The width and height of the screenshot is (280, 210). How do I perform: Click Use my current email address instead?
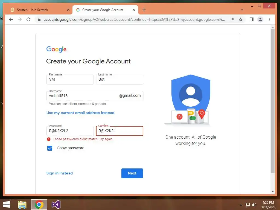pos(80,113)
